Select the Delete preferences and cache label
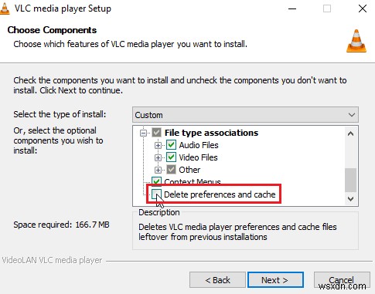 [220, 194]
